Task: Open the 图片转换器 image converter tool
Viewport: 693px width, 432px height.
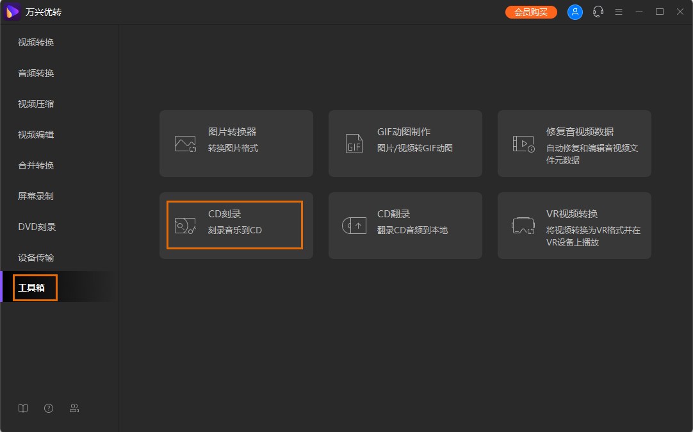Action: tap(236, 143)
